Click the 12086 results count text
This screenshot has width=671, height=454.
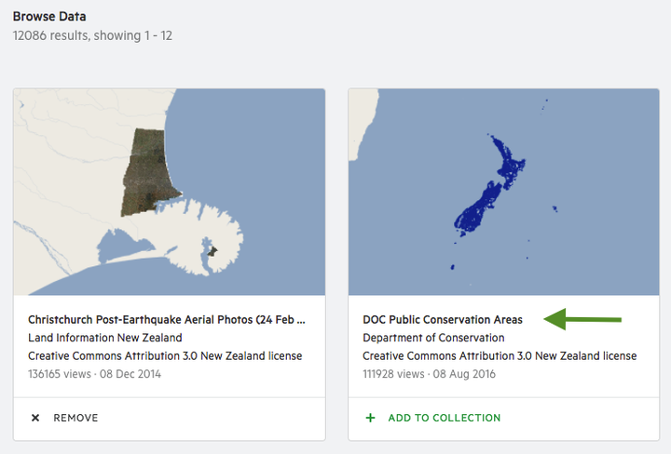pyautogui.click(x=92, y=35)
